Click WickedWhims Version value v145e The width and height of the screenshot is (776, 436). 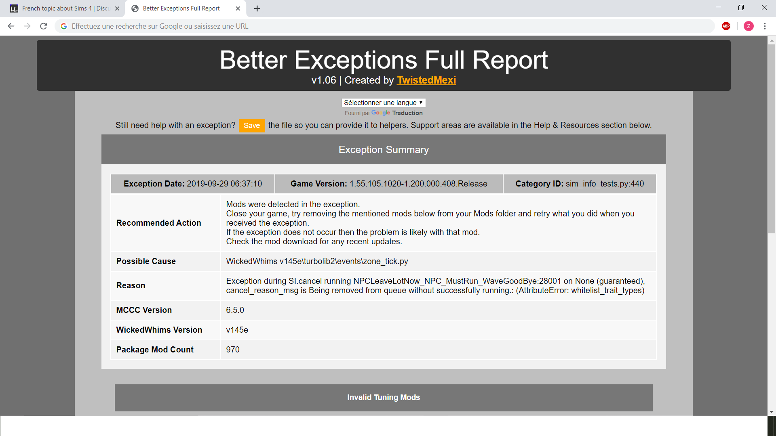(x=237, y=330)
